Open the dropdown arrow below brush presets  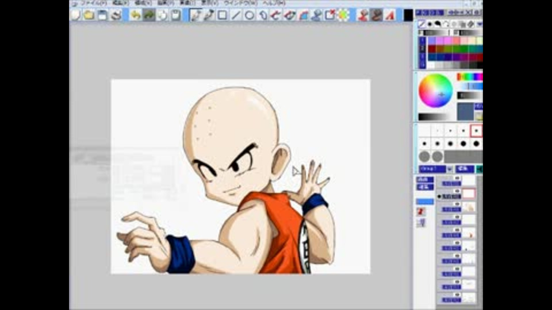[450, 169]
